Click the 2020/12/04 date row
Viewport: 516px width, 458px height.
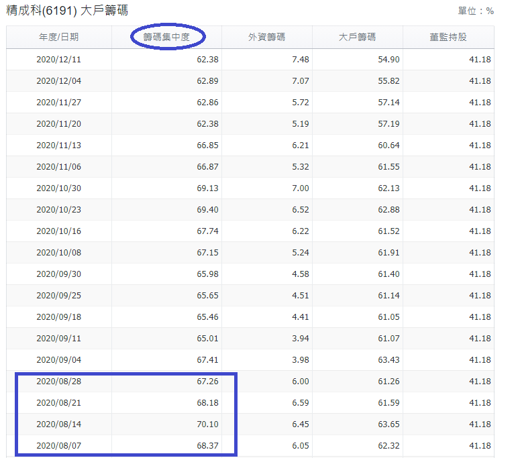(59, 81)
